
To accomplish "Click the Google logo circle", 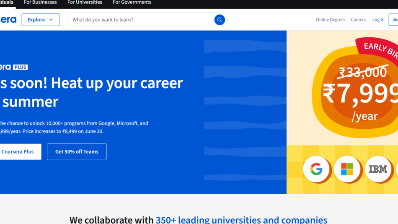I will pos(316,169).
